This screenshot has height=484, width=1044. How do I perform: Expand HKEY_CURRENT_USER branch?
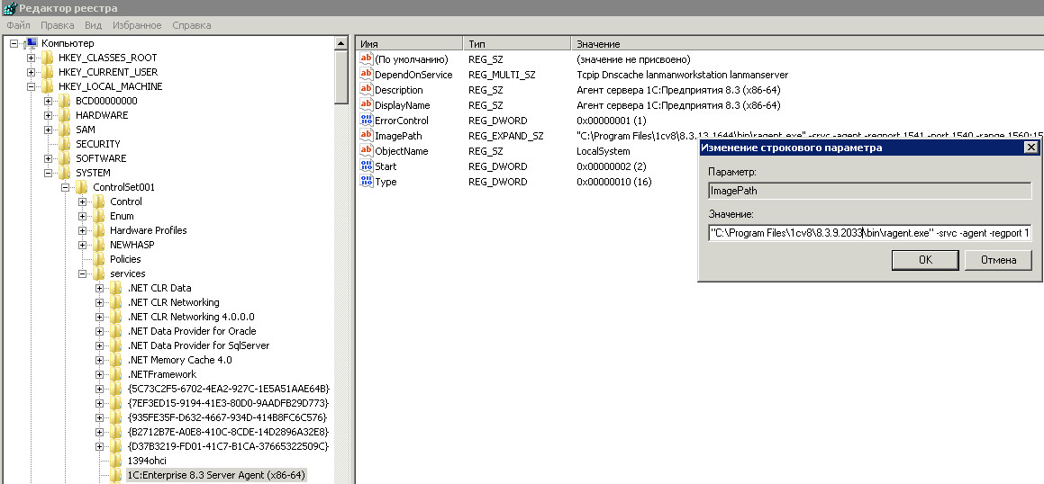pos(31,72)
